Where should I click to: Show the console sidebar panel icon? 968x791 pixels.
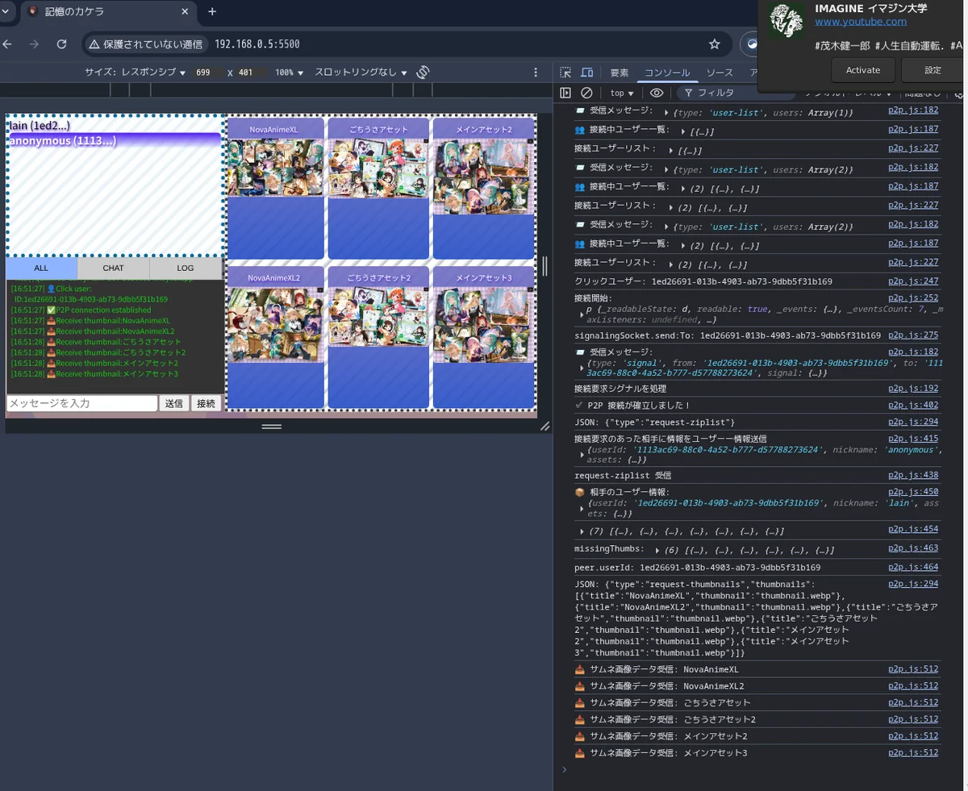[x=565, y=94]
